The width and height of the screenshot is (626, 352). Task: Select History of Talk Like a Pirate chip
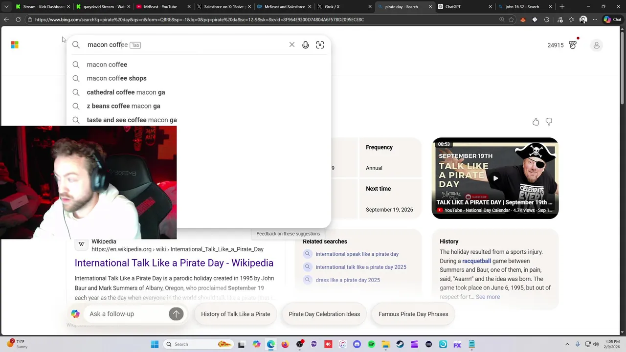pyautogui.click(x=235, y=314)
